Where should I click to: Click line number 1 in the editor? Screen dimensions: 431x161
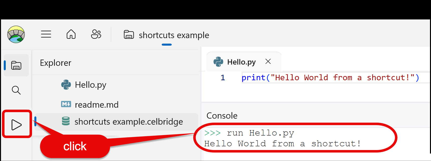223,78
